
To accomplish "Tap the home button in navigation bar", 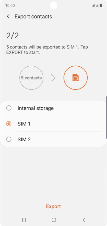I will pos(54,220).
